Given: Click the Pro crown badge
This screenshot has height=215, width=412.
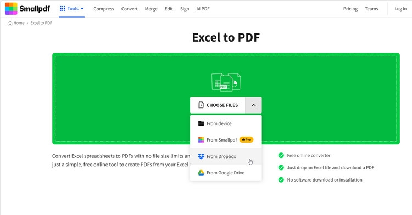Looking at the screenshot, I should [x=246, y=140].
